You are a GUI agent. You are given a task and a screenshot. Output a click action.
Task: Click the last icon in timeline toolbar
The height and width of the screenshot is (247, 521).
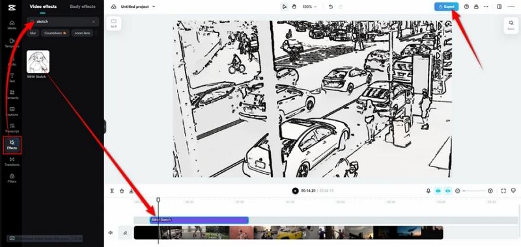513,190
